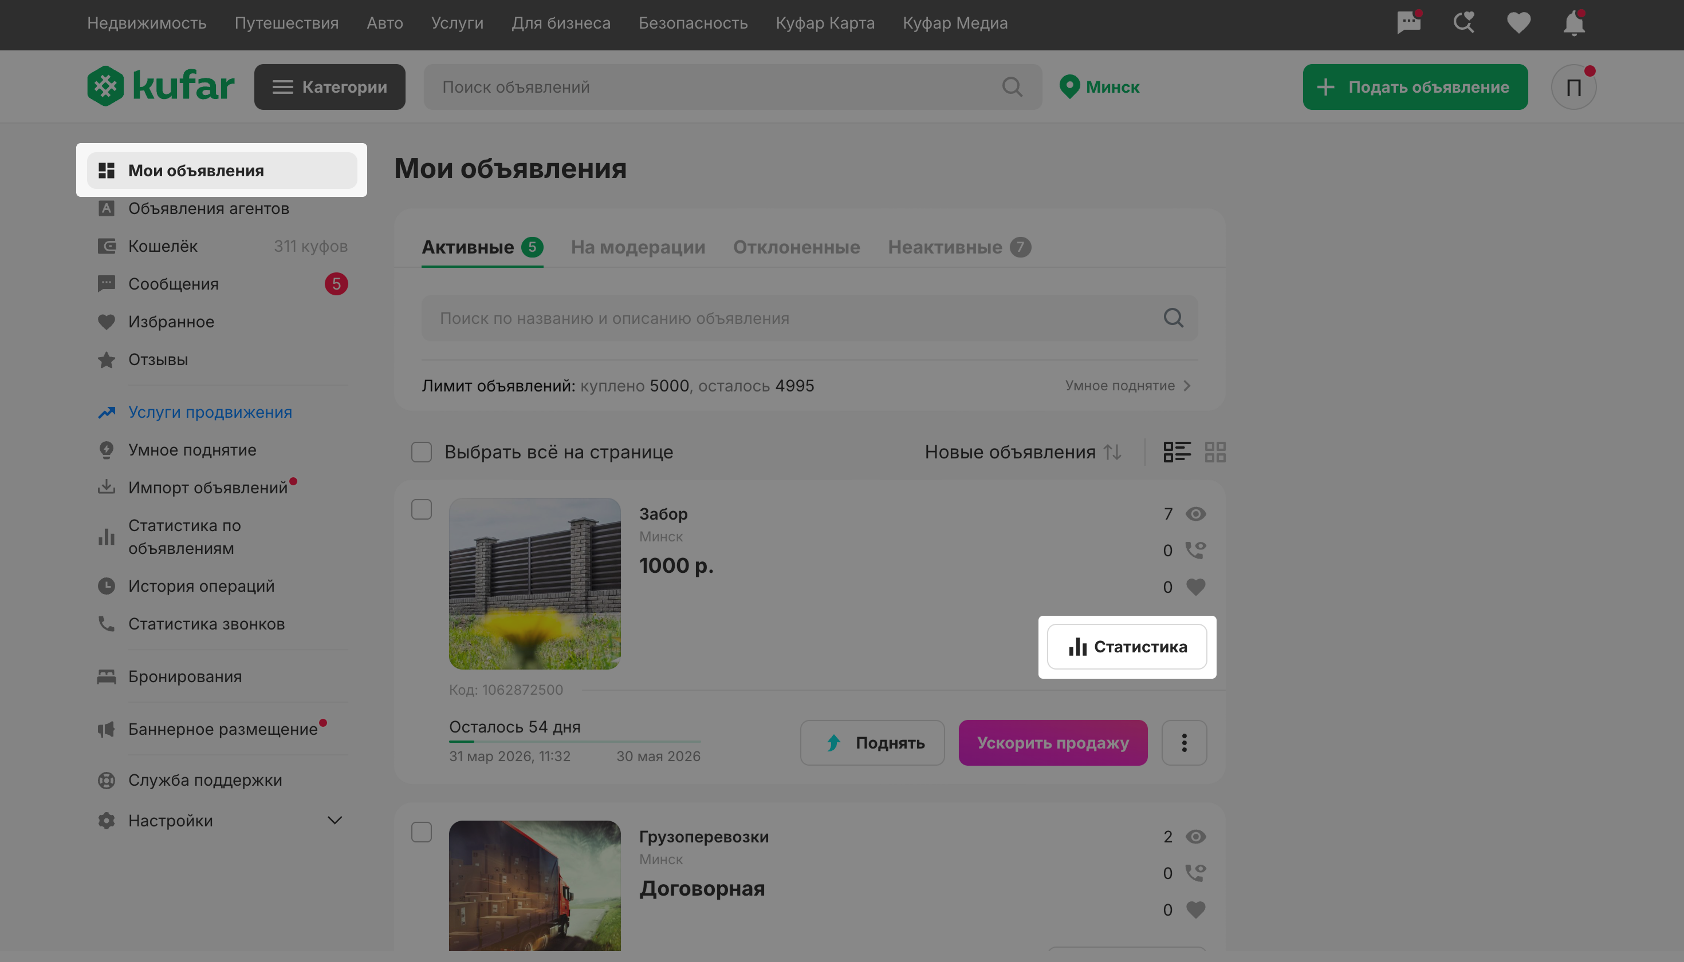Click Ускорить продажу button
1684x962 pixels.
point(1053,743)
